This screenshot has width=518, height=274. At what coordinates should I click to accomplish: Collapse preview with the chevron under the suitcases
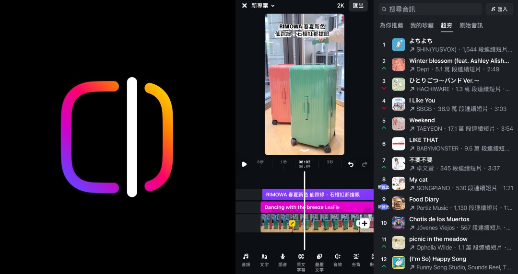point(304,150)
